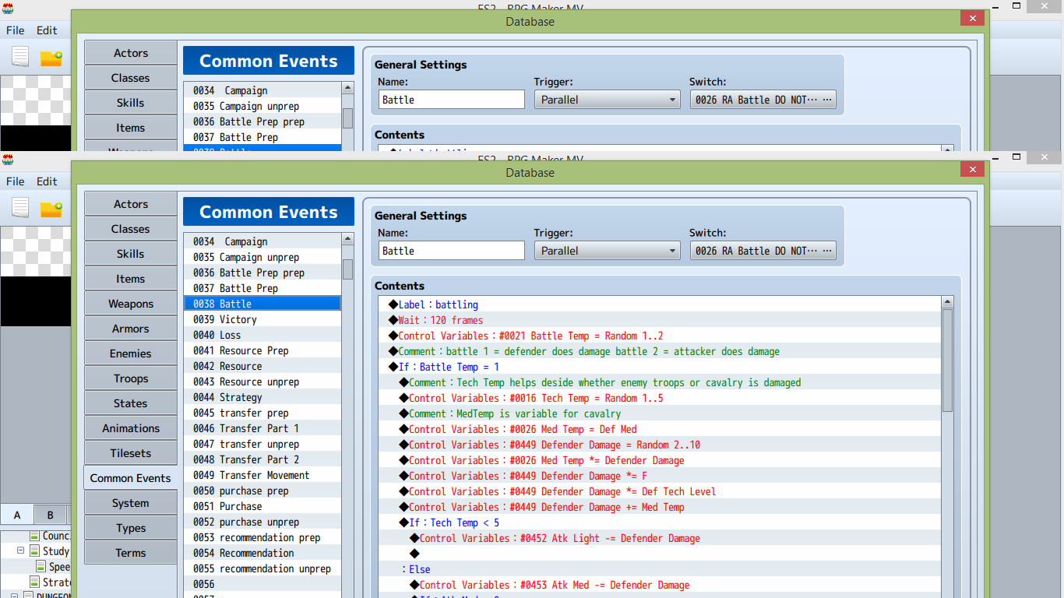Click map icon beside Counc tree entry
This screenshot has width=1064, height=598.
[x=34, y=535]
